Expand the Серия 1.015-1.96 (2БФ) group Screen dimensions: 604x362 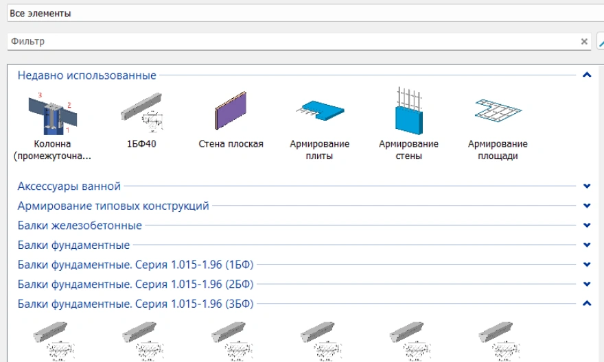586,284
